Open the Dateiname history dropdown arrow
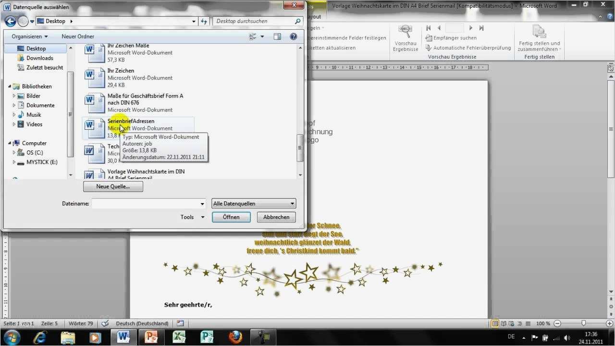The height and width of the screenshot is (346, 615). point(202,204)
